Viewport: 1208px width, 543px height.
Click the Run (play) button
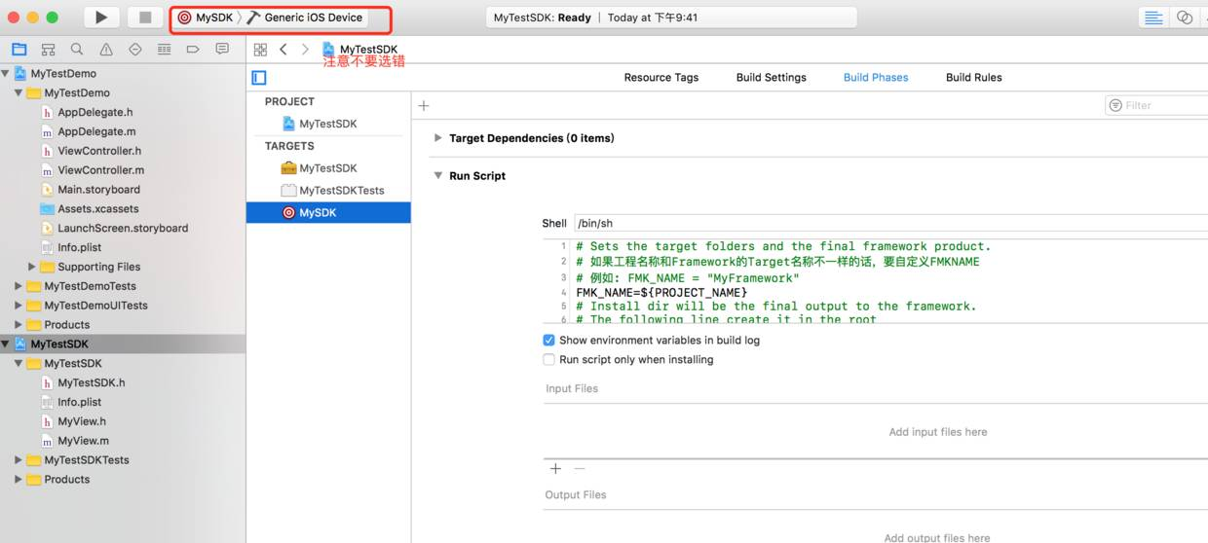click(x=101, y=18)
